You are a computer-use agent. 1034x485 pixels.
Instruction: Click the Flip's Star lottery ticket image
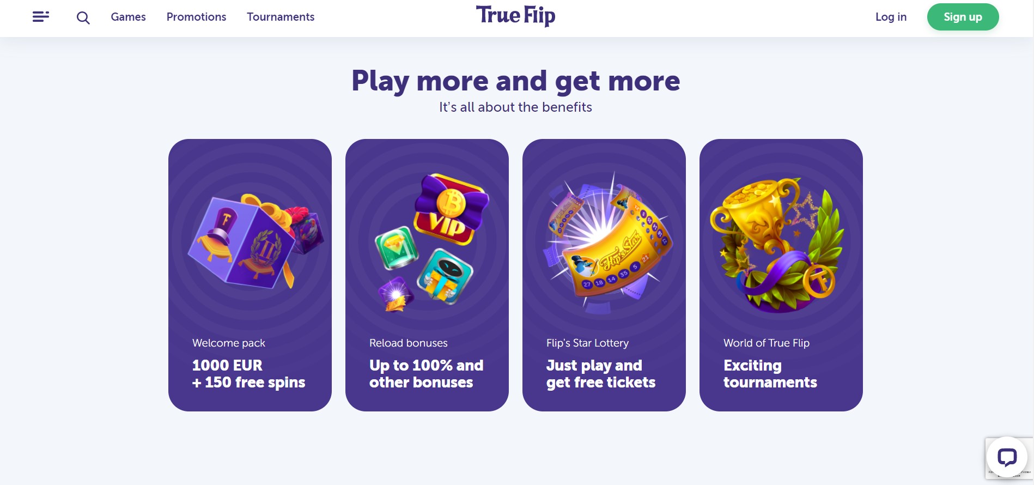point(607,242)
